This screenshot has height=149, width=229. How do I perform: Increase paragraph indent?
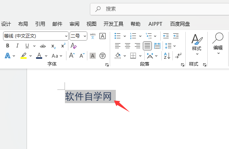(176, 36)
